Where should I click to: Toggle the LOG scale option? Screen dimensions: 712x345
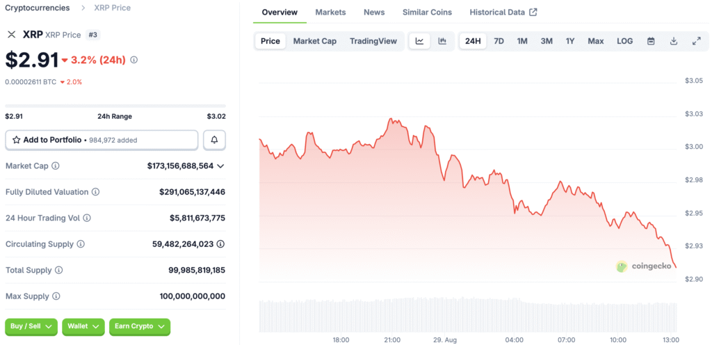point(624,41)
